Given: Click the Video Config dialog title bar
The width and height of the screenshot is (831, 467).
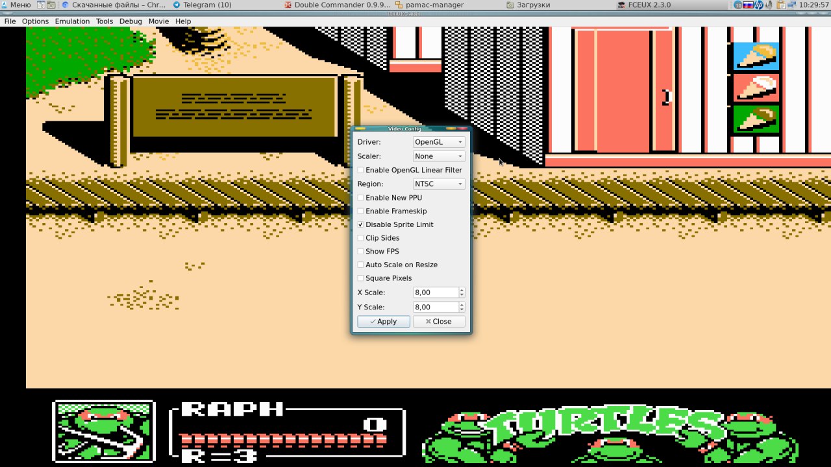Looking at the screenshot, I should click(x=404, y=128).
